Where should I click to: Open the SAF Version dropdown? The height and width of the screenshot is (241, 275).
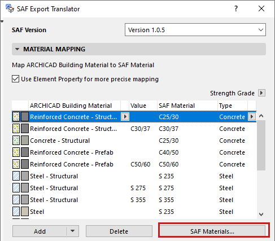(x=195, y=30)
